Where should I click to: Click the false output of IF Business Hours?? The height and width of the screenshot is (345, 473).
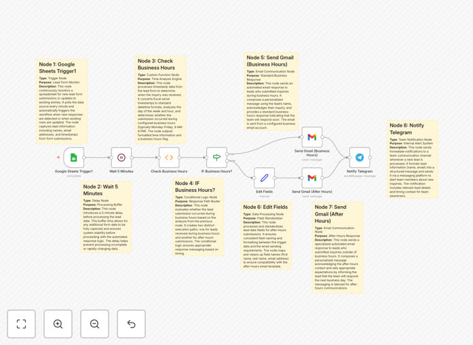(227, 161)
